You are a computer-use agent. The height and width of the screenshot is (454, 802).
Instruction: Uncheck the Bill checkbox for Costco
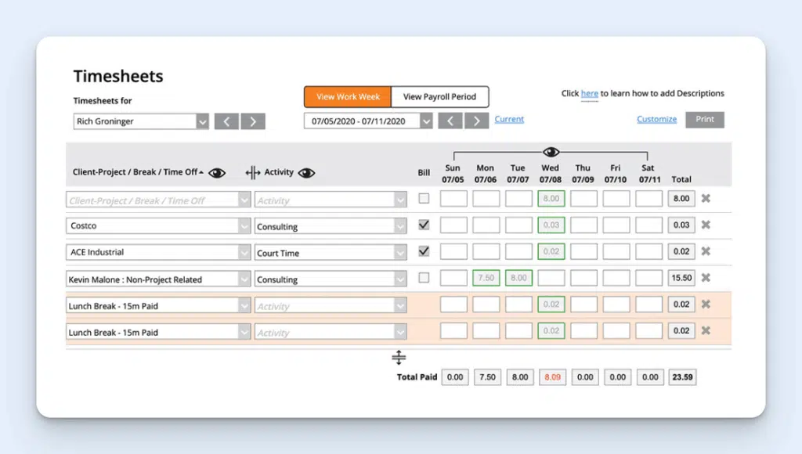[424, 225]
